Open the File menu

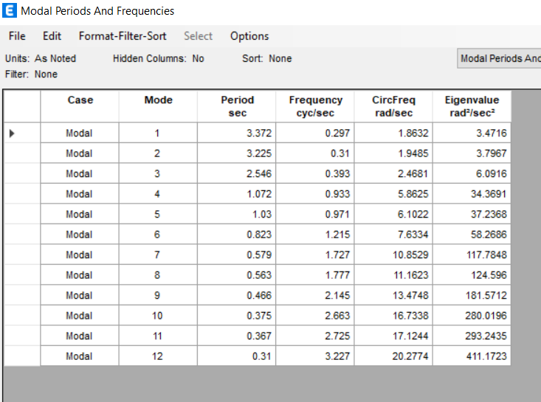coord(17,36)
